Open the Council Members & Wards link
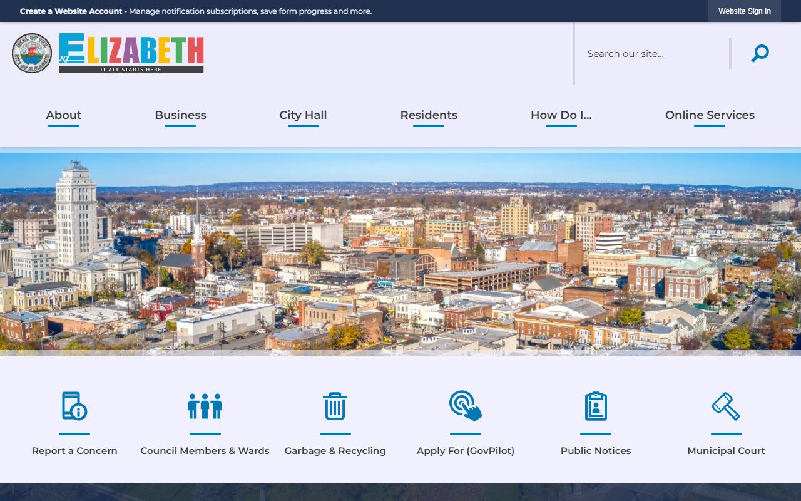Viewport: 801px width, 501px height. (x=205, y=451)
